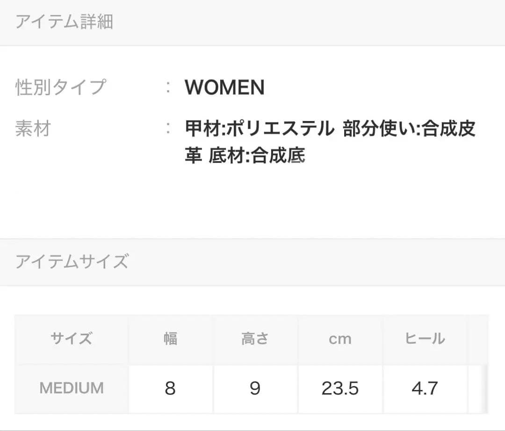
Task: Select the アイテム詳細 section header
Action: 64,22
